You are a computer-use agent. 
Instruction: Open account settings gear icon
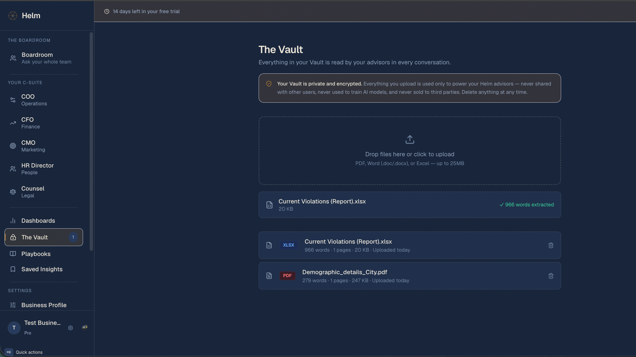click(x=70, y=328)
